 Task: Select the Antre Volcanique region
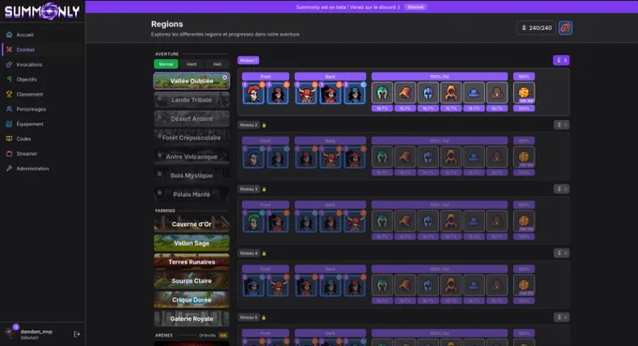(191, 157)
